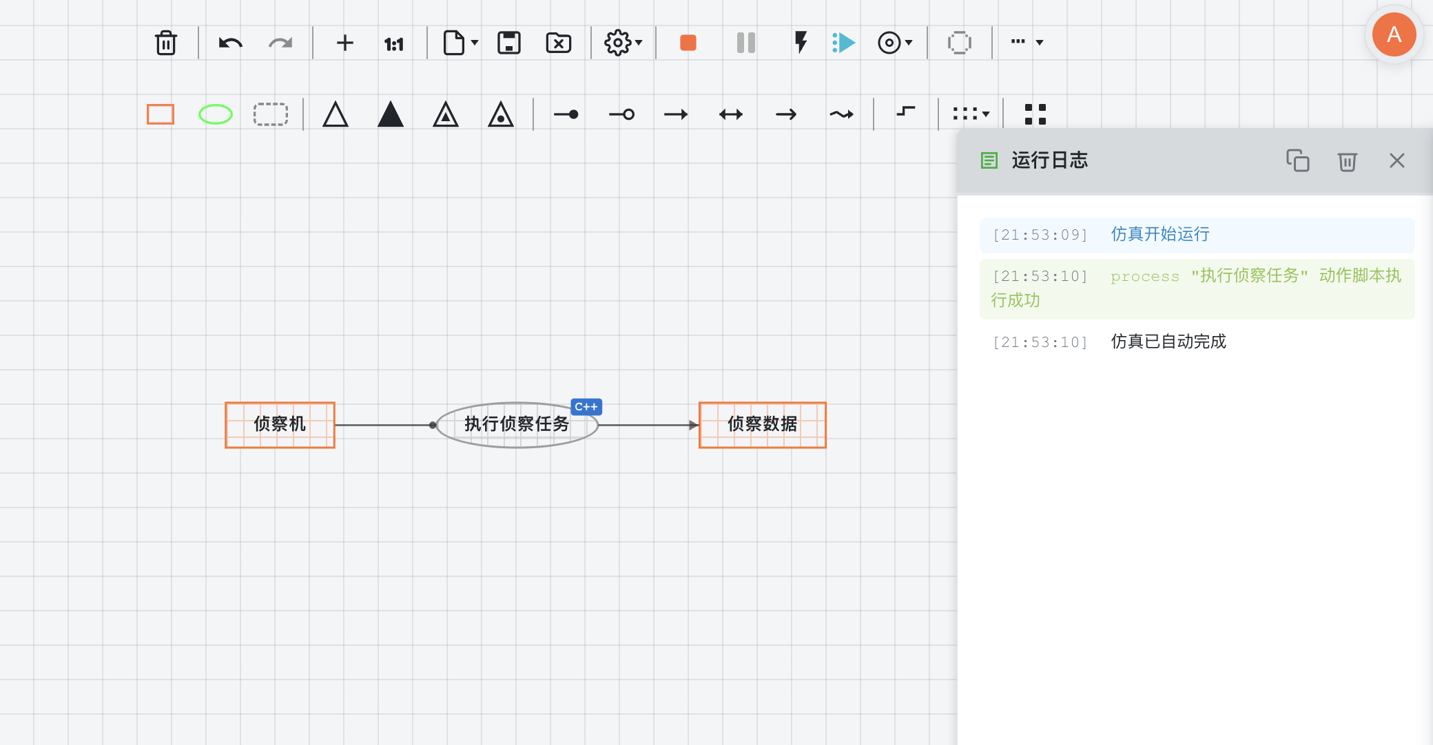
Task: Copy the run log contents
Action: pos(1297,160)
